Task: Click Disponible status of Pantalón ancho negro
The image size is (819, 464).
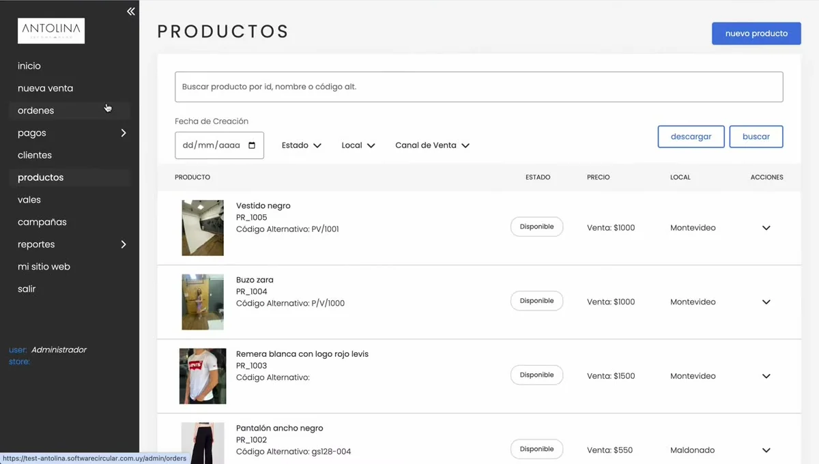Action: tap(537, 449)
